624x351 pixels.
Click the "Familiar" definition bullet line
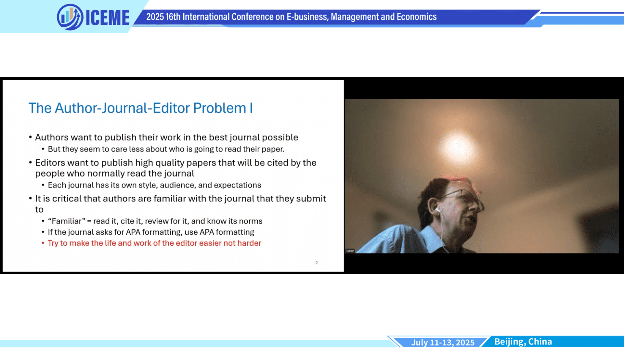pyautogui.click(x=155, y=221)
